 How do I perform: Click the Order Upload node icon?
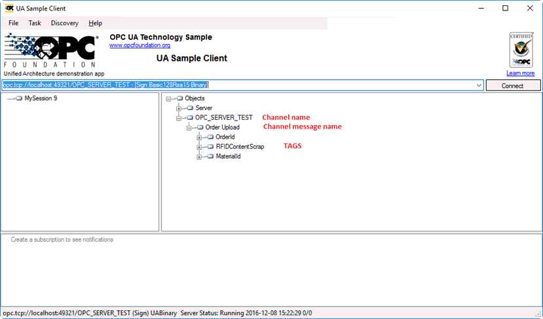(x=200, y=128)
